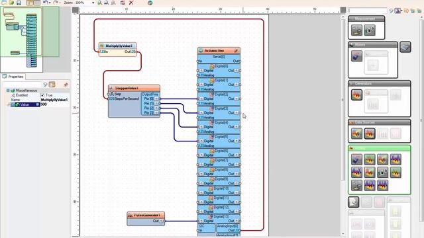424x238 pixels.
Task: Collapse the Miscellaneous property group
Action: [x=8, y=91]
